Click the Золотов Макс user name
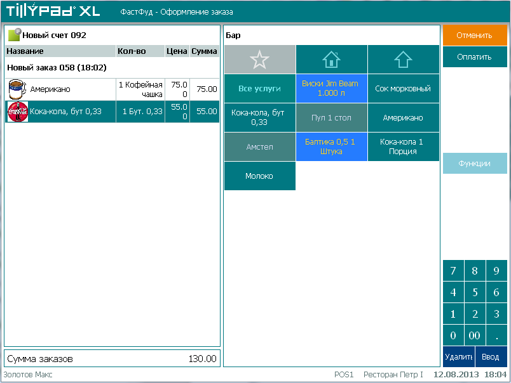This screenshot has width=511, height=383. (28, 375)
